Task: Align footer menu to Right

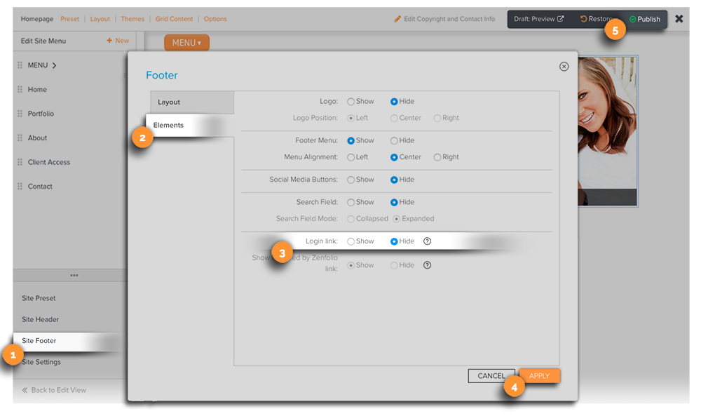Action: point(437,157)
